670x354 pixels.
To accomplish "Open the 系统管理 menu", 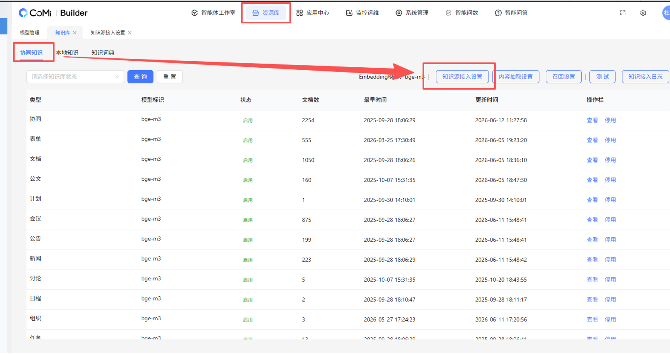I will click(x=412, y=13).
